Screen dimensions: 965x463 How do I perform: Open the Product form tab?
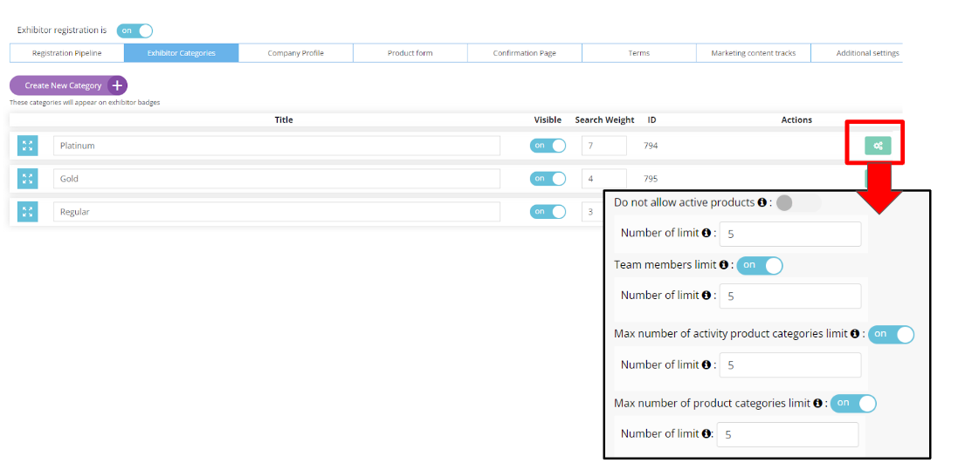[410, 53]
